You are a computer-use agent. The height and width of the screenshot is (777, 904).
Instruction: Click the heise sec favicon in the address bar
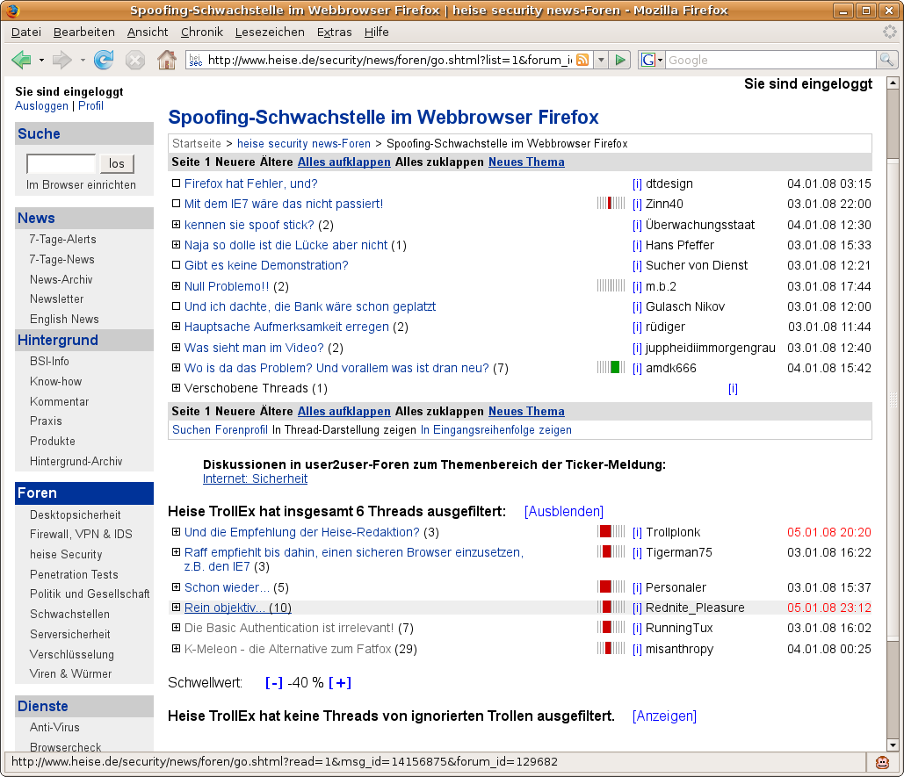pyautogui.click(x=195, y=60)
